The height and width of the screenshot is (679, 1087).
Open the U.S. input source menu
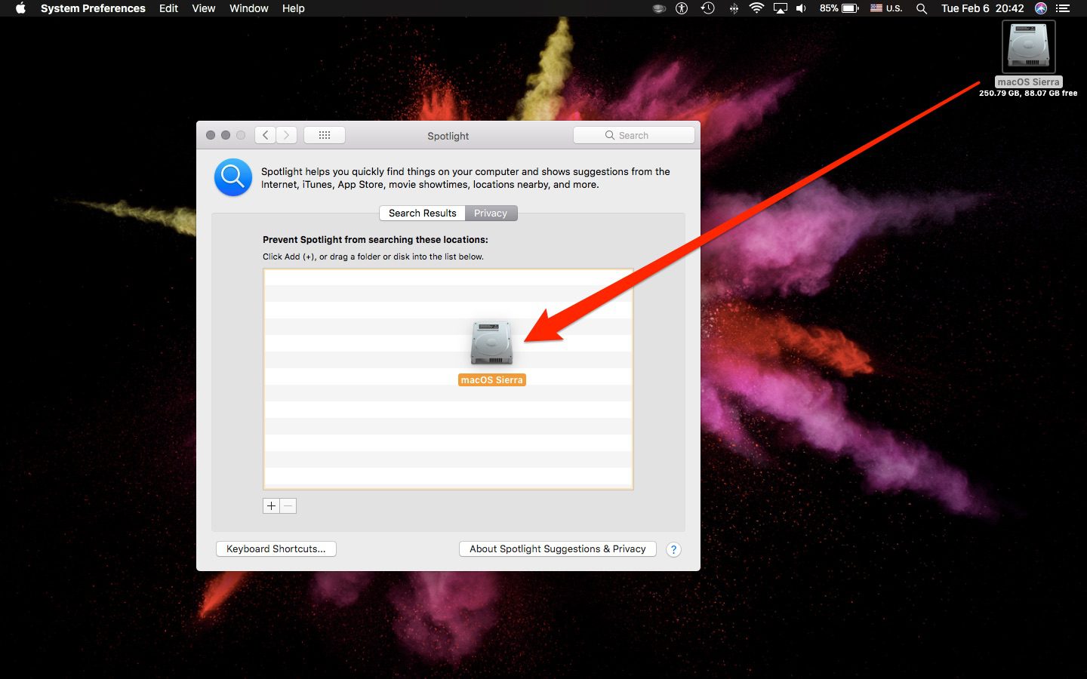pos(886,8)
